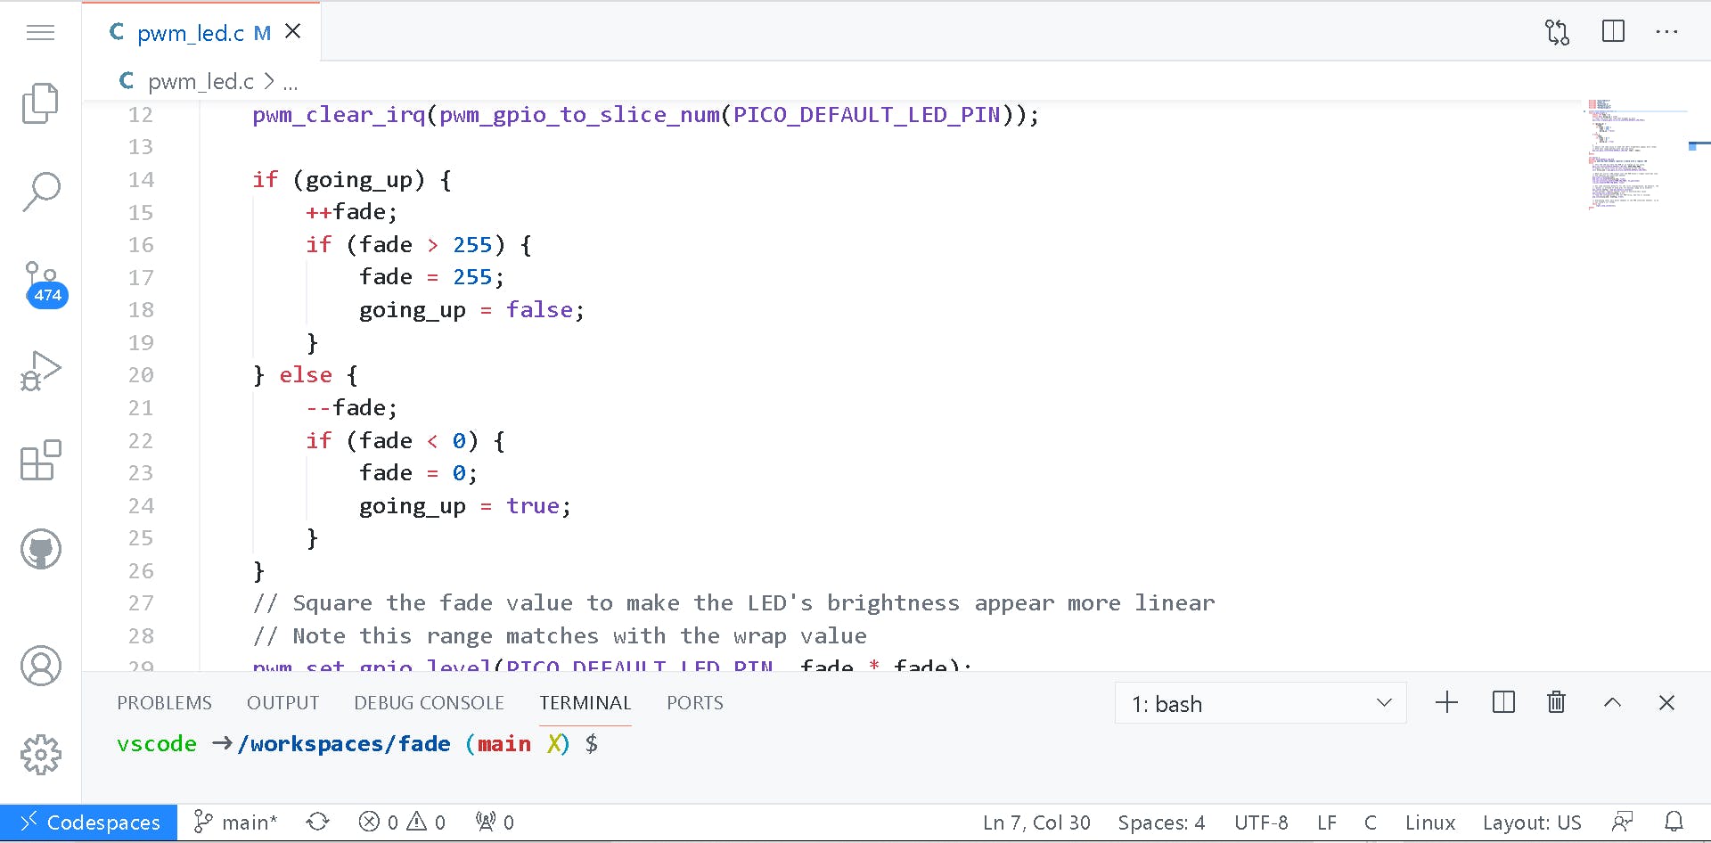
Task: Click Ln 7, Col 30 status
Action: click(x=1036, y=823)
